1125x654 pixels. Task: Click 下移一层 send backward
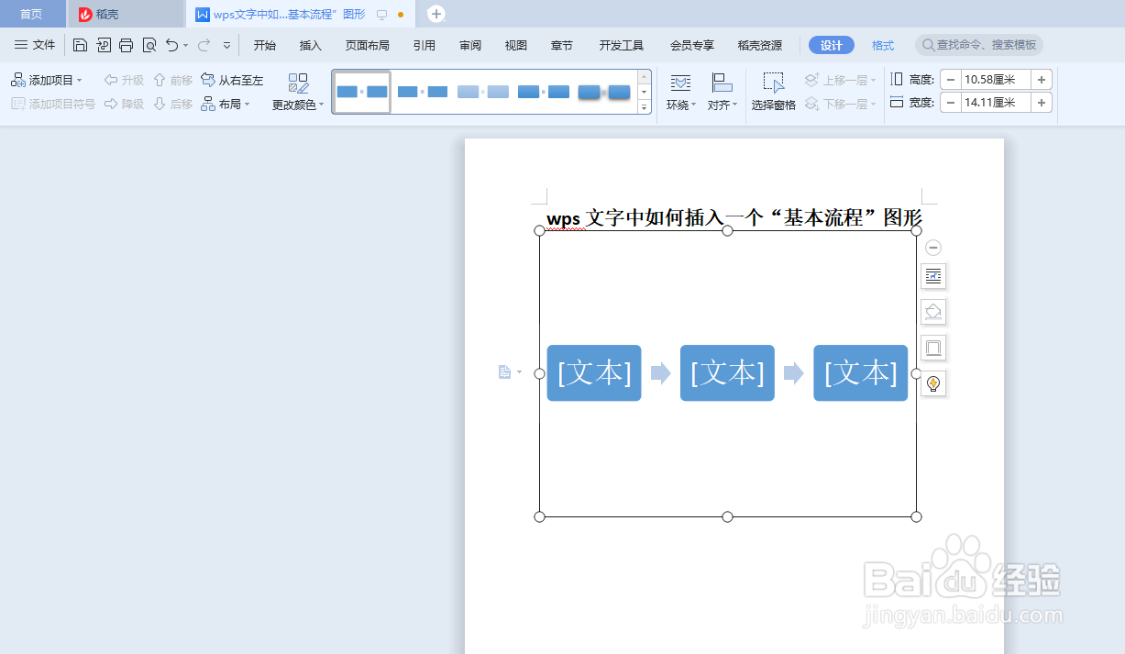click(x=841, y=105)
